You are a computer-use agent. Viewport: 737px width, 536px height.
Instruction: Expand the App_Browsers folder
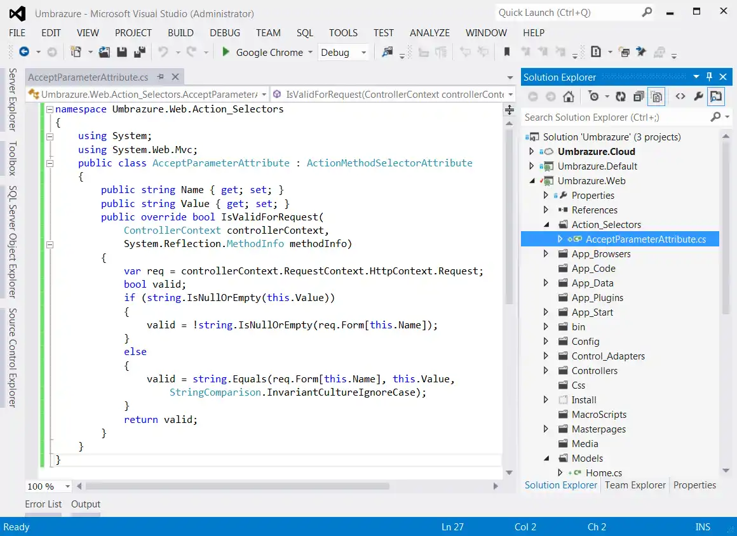546,253
